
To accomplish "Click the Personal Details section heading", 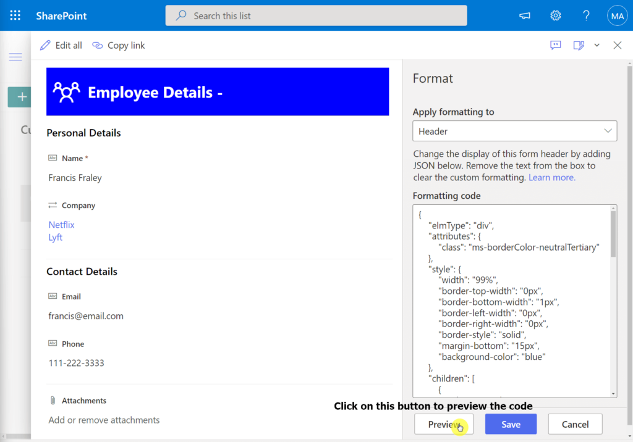I will click(83, 133).
